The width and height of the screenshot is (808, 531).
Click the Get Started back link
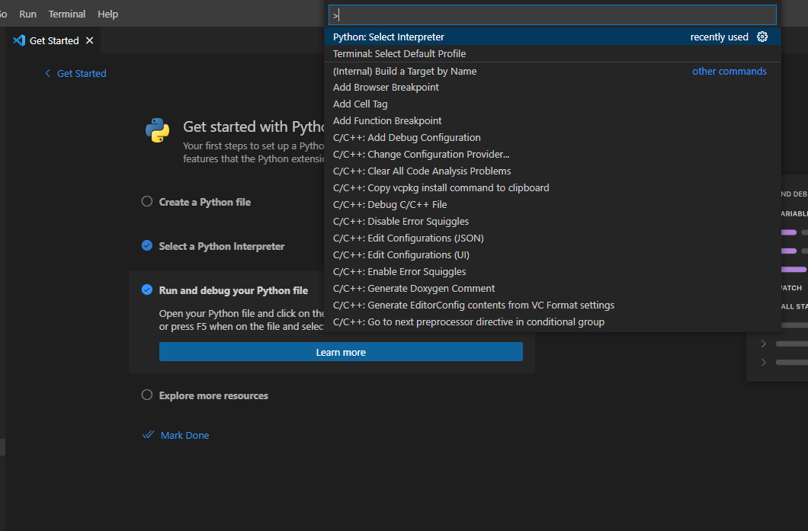pos(82,74)
